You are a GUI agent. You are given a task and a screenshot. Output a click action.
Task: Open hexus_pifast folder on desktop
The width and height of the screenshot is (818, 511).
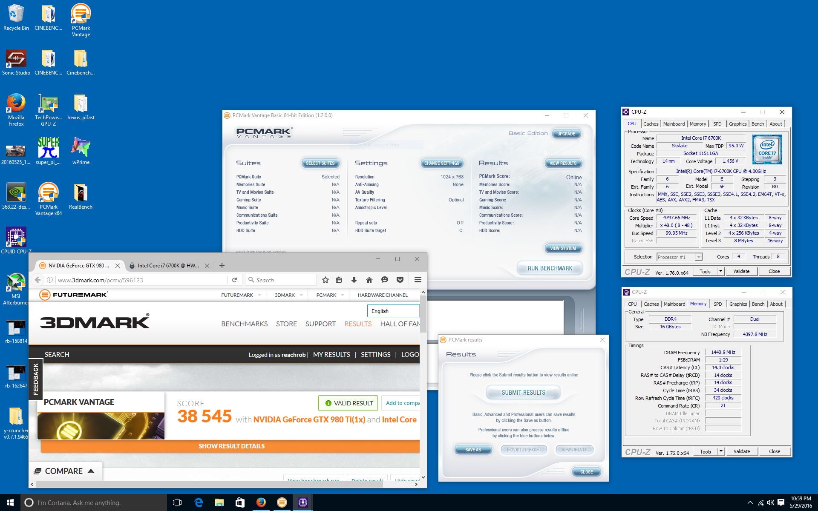(x=81, y=107)
